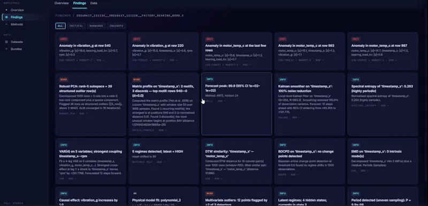Switch to the Overview top tab
Viewport: 428px width, 206px height.
point(62,3)
